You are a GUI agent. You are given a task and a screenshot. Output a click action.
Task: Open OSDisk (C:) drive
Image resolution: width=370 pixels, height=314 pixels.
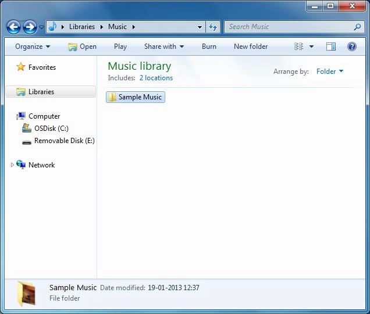point(51,129)
